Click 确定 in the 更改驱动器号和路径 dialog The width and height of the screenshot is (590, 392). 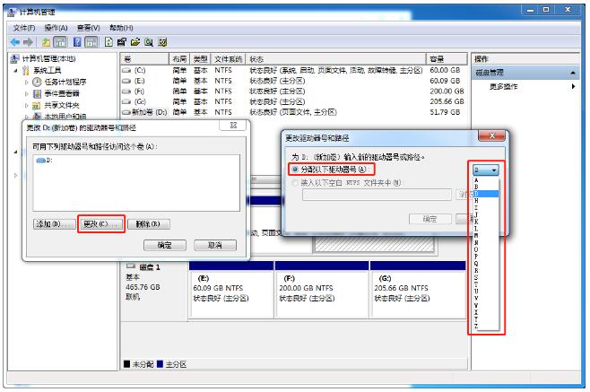point(430,219)
